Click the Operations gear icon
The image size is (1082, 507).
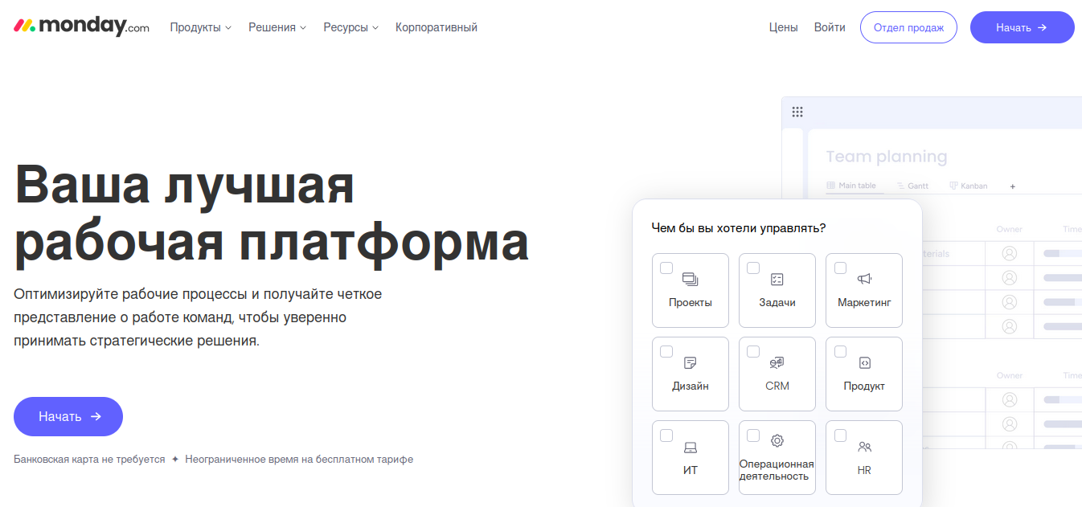click(777, 440)
